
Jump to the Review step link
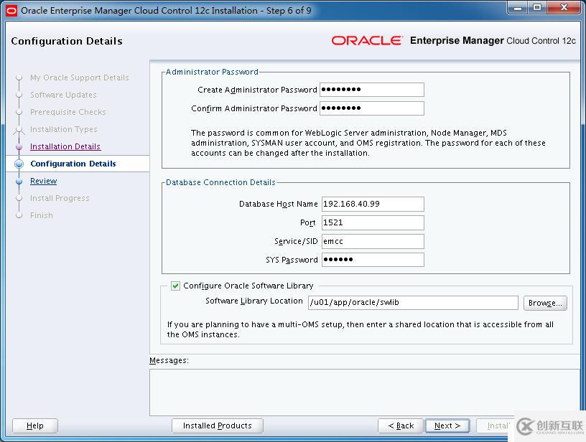point(43,181)
